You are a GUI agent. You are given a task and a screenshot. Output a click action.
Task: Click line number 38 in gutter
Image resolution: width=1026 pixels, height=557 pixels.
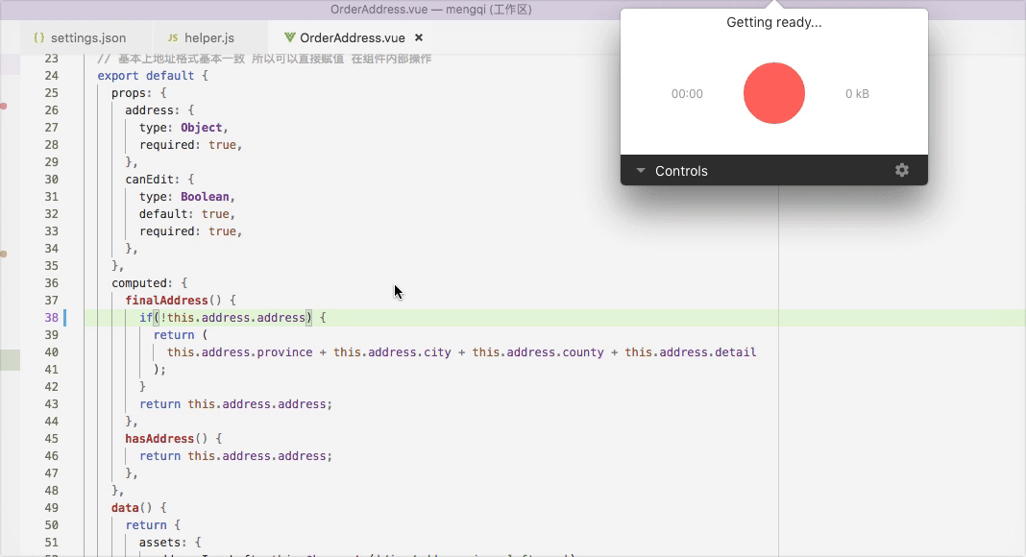[52, 318]
